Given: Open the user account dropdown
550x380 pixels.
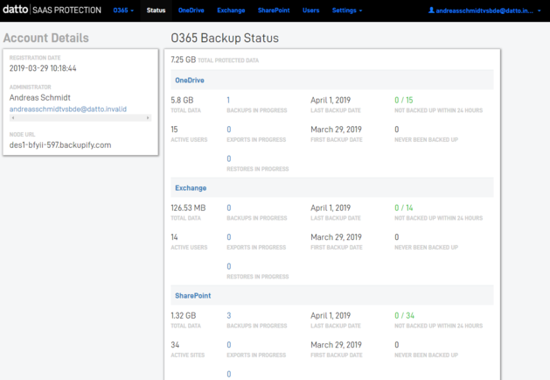Looking at the screenshot, I should point(484,11).
